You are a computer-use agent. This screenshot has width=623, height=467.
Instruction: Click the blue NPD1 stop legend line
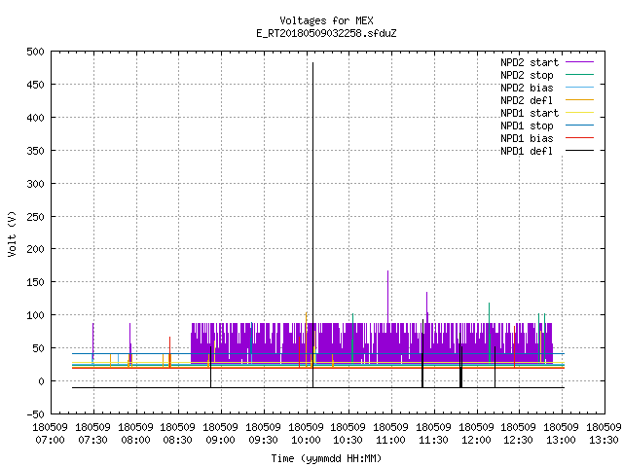(x=580, y=126)
